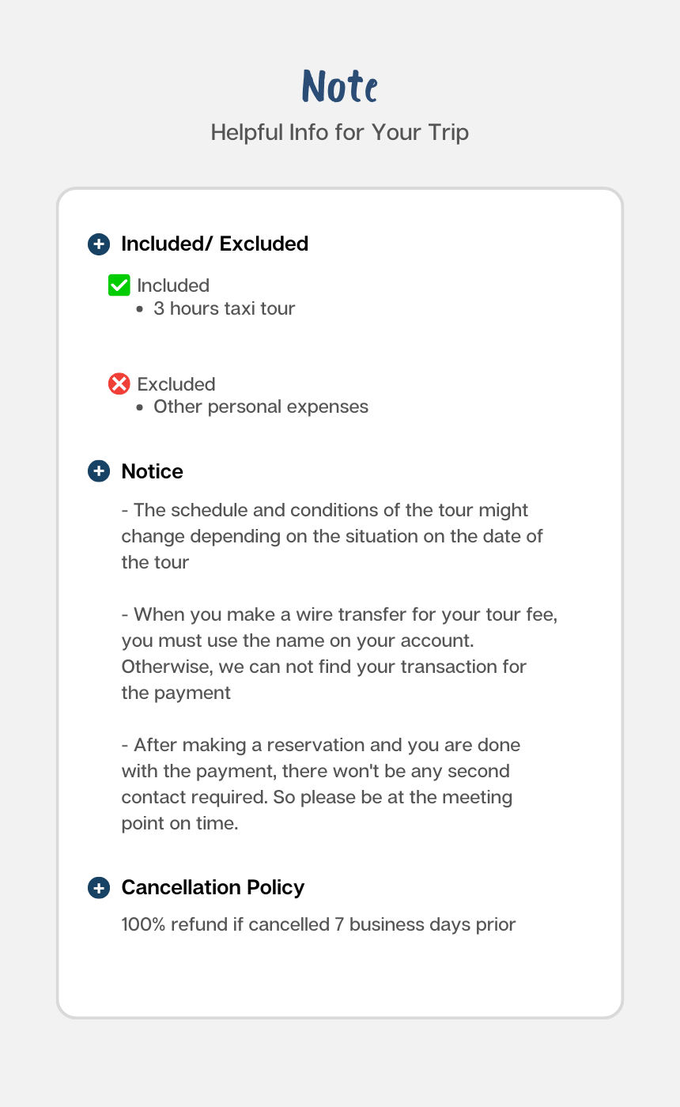The height and width of the screenshot is (1107, 680).
Task: Toggle the green Included checkmark box
Action: [x=119, y=285]
